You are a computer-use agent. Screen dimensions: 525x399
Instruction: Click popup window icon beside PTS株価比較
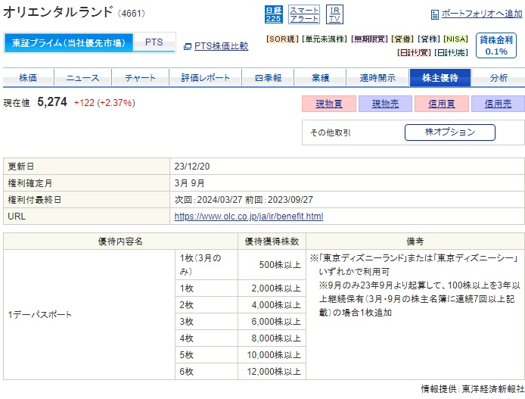click(x=188, y=47)
